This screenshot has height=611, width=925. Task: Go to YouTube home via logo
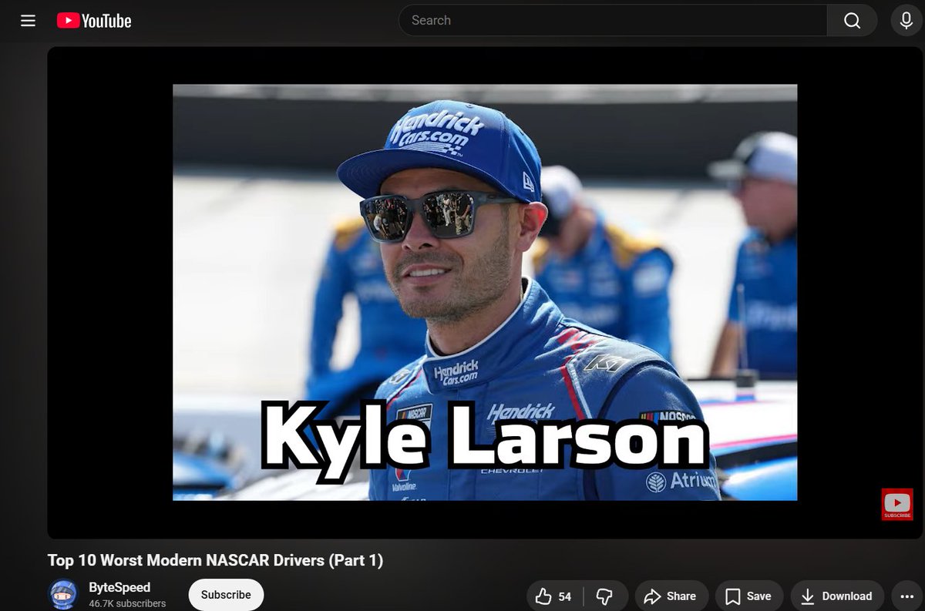coord(94,21)
